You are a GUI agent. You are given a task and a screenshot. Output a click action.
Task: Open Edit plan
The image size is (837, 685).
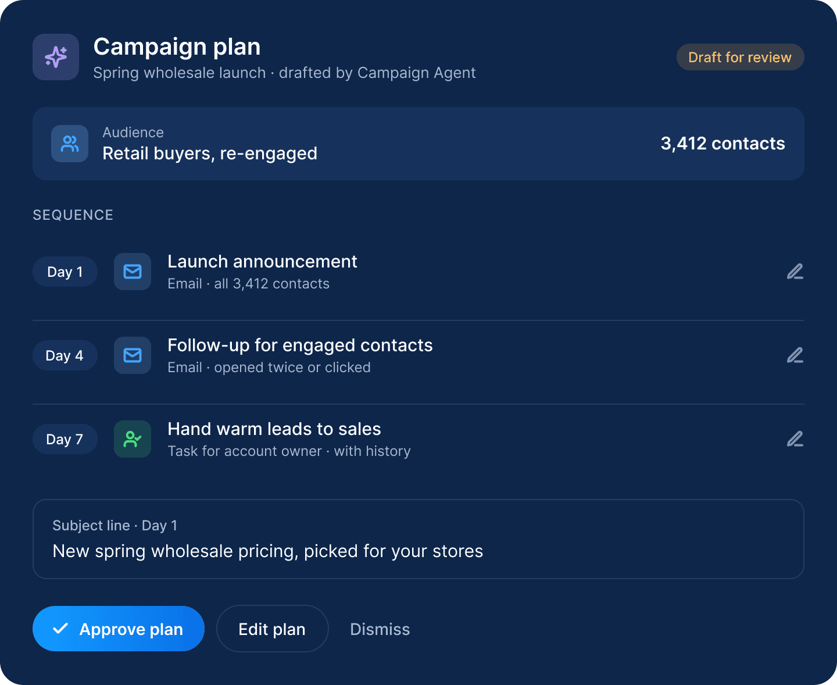pos(272,629)
